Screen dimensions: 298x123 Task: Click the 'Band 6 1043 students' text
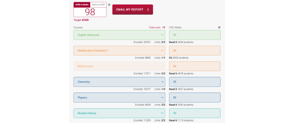[181, 105]
